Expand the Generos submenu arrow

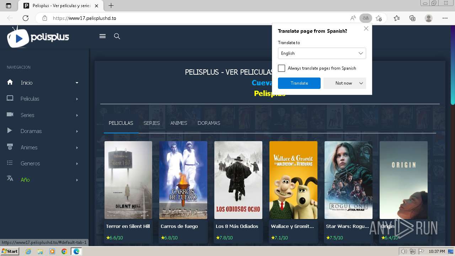77,164
